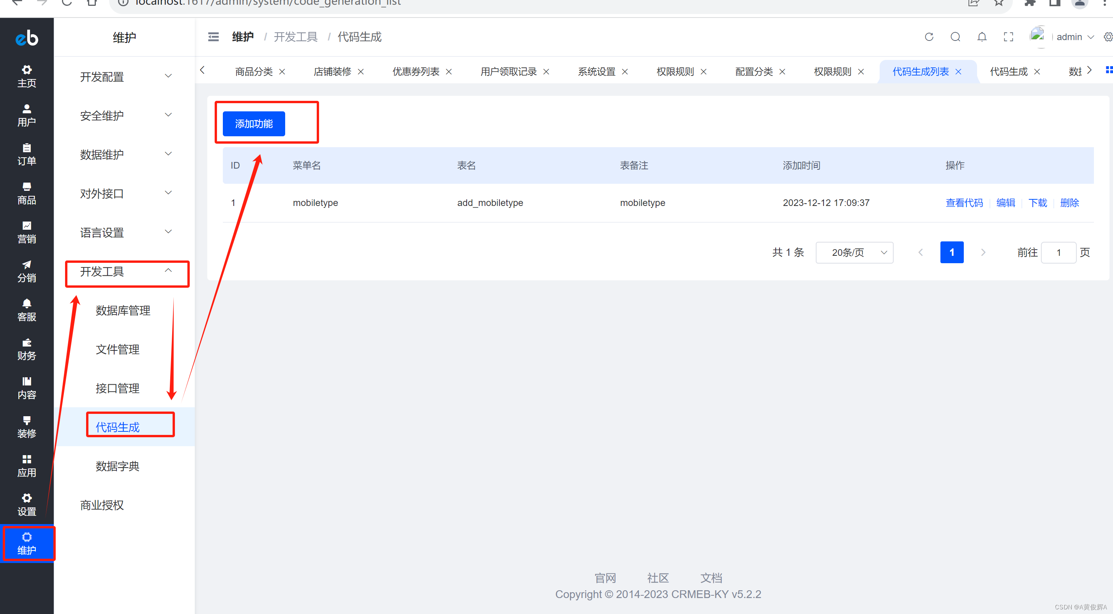The height and width of the screenshot is (614, 1113).
Task: Click the 前往 page number input field
Action: click(x=1058, y=252)
